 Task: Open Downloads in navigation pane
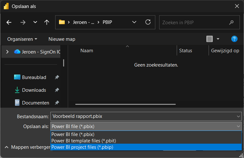30,90
